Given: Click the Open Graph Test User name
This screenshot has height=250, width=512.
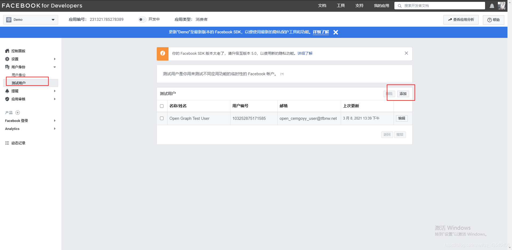Looking at the screenshot, I should [189, 118].
